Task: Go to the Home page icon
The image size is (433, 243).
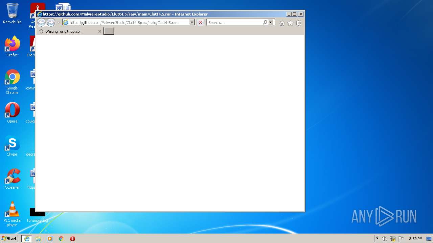Action: [x=282, y=23]
